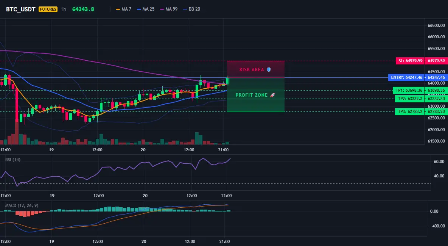Viewport: 448px width, 246px height.
Task: Click the MACD 0.00 axis label
Action: click(434, 211)
